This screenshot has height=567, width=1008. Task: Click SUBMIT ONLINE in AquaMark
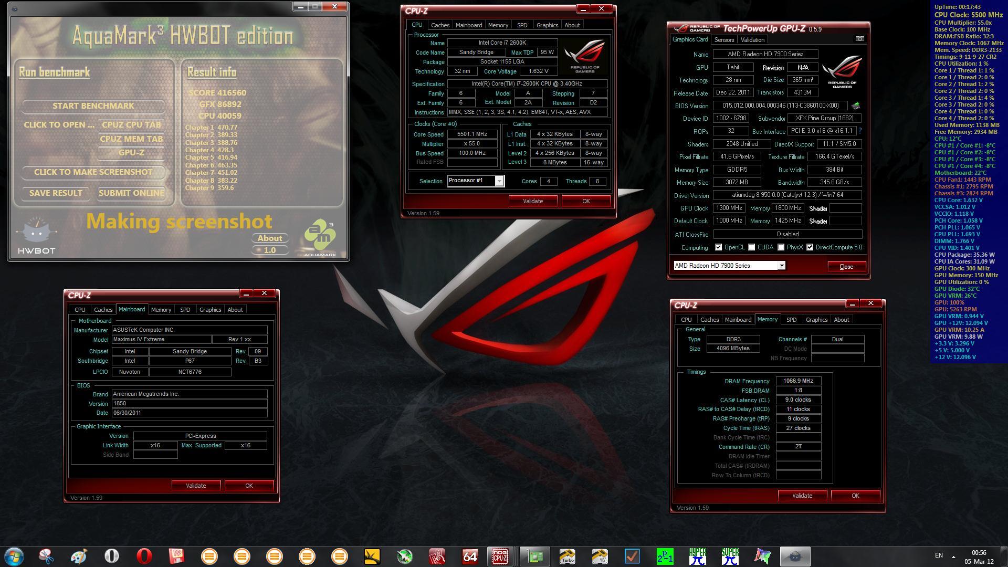point(131,193)
